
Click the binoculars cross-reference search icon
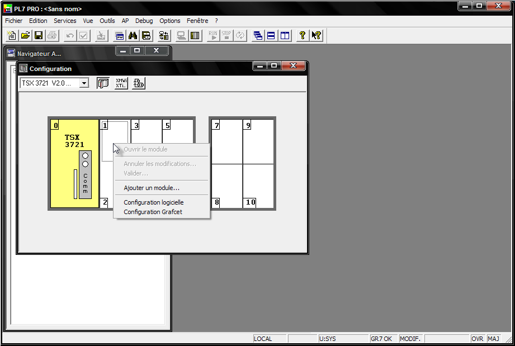[133, 35]
